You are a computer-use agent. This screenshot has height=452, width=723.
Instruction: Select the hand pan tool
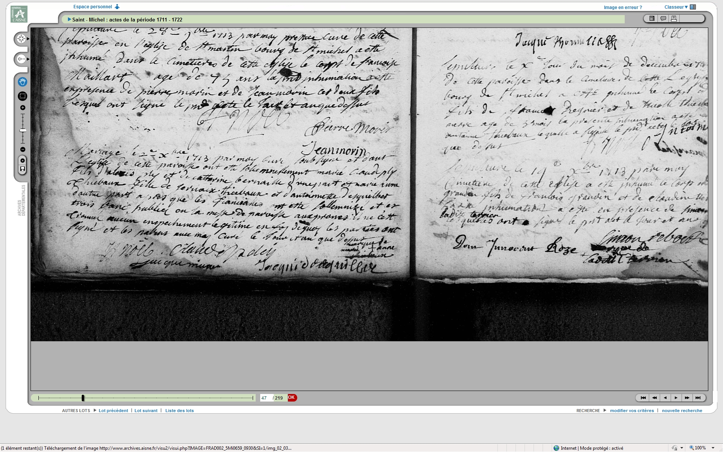(23, 82)
